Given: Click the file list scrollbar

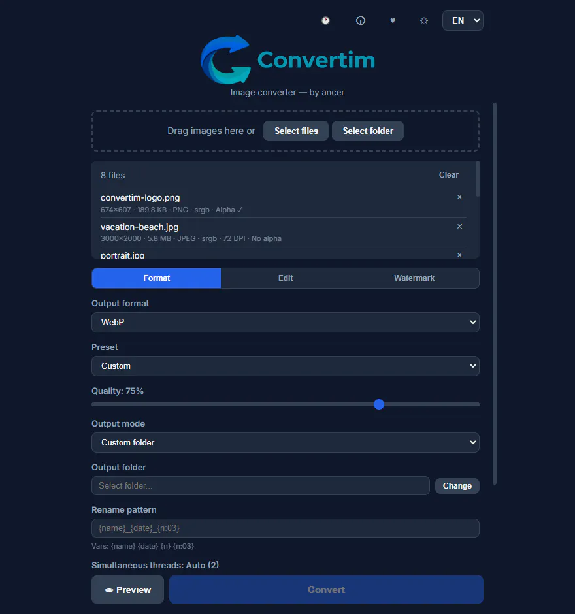Looking at the screenshot, I should pyautogui.click(x=477, y=178).
